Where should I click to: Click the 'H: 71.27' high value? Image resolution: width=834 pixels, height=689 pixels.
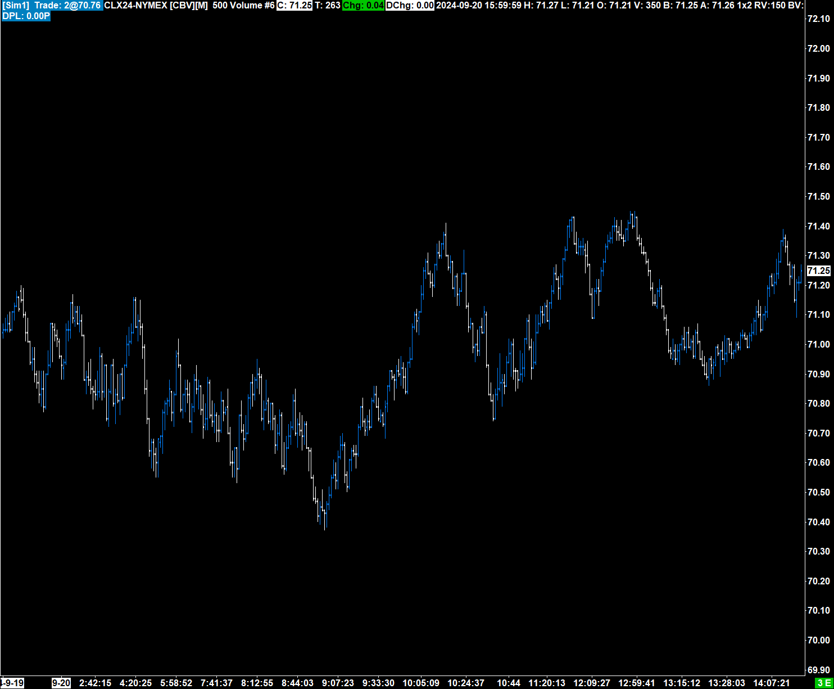coord(541,5)
